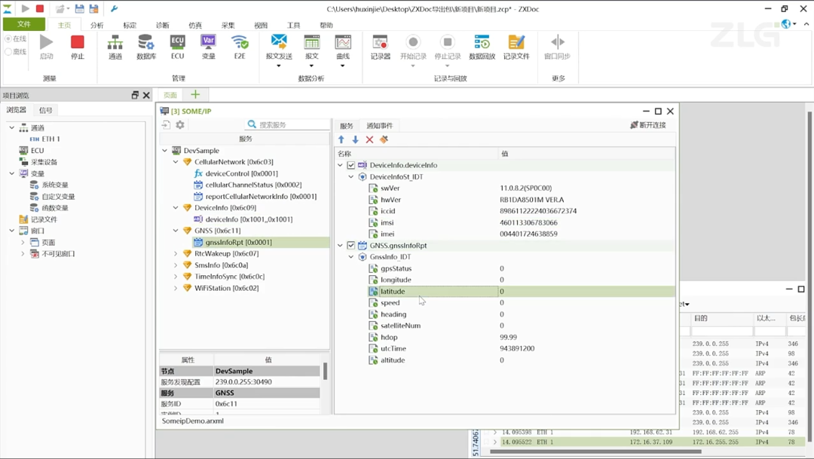The width and height of the screenshot is (814, 459).
Task: Click the settings gear in SOME/IP panel
Action: [x=180, y=124]
